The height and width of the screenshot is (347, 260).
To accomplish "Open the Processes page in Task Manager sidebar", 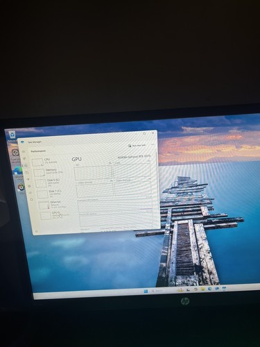I will click(24, 159).
